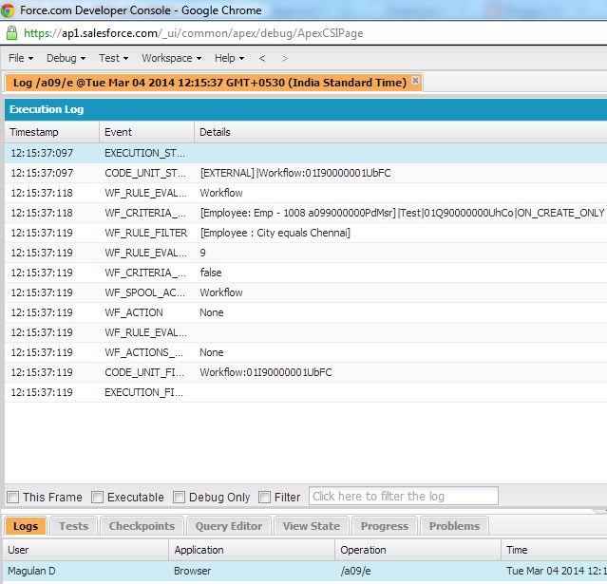Screen dimensions: 607x584
Task: Select the WF_ACTIONS_... log row
Action: (306, 352)
